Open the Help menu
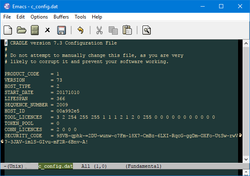 [x=97, y=17]
